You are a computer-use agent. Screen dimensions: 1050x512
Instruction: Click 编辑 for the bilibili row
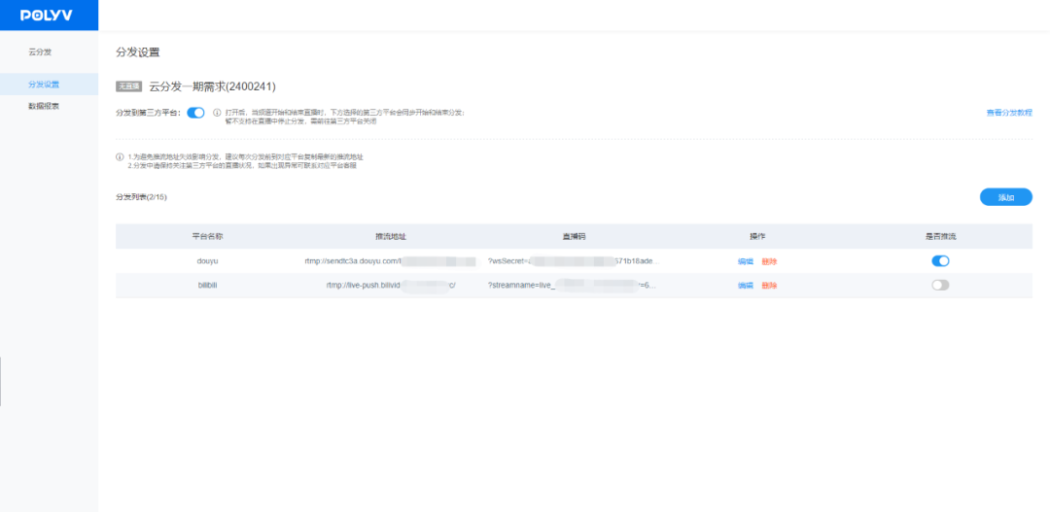[745, 286]
